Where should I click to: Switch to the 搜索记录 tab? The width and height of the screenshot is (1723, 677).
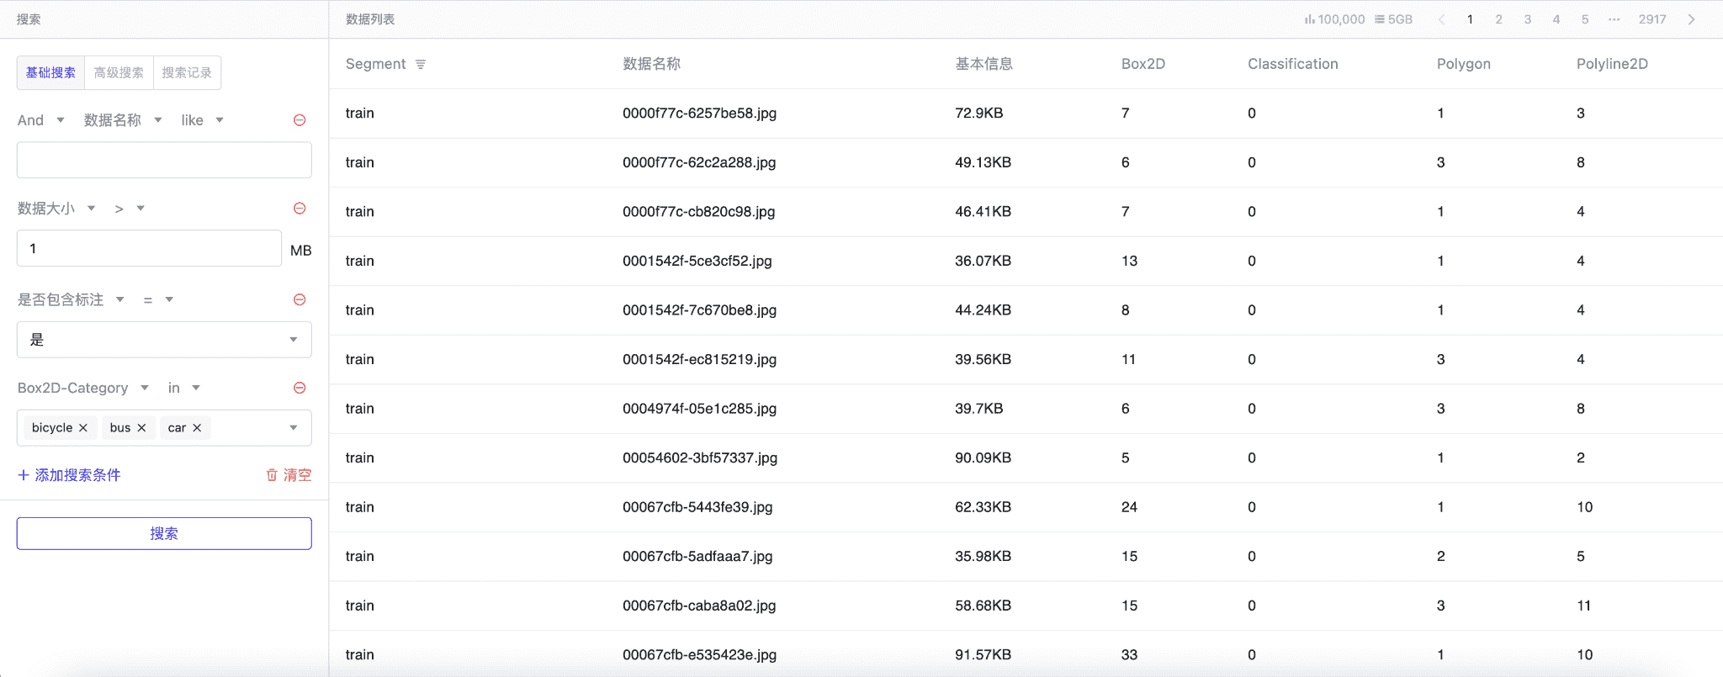point(187,72)
